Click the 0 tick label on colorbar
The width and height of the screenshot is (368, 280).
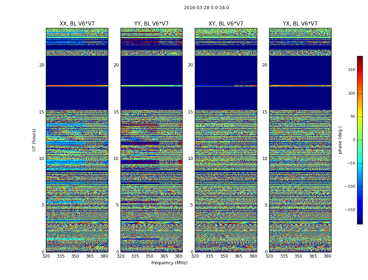[x=354, y=140]
